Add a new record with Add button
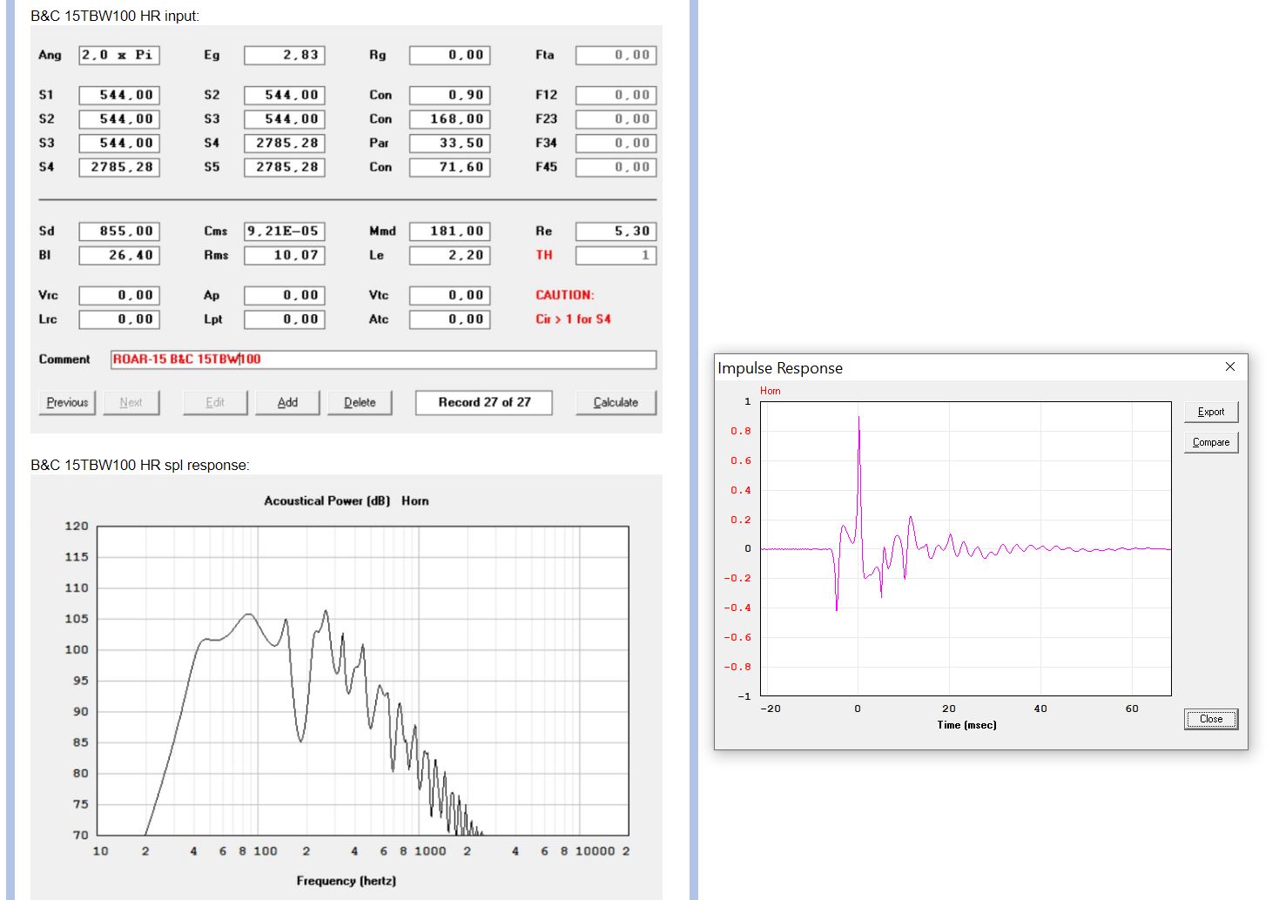Image resolution: width=1279 pixels, height=900 pixels. click(x=287, y=403)
